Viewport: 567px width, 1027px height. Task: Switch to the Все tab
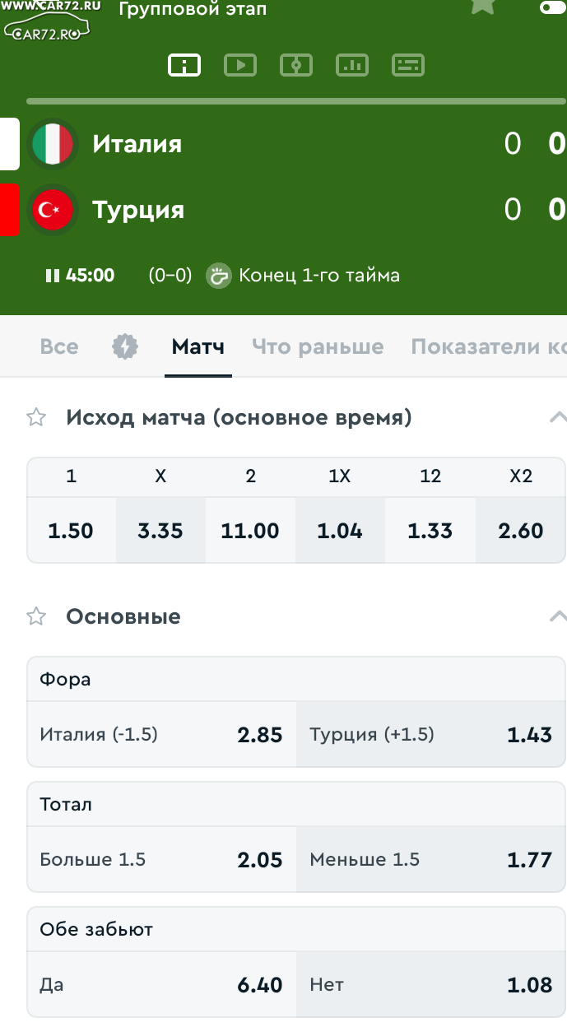(59, 346)
